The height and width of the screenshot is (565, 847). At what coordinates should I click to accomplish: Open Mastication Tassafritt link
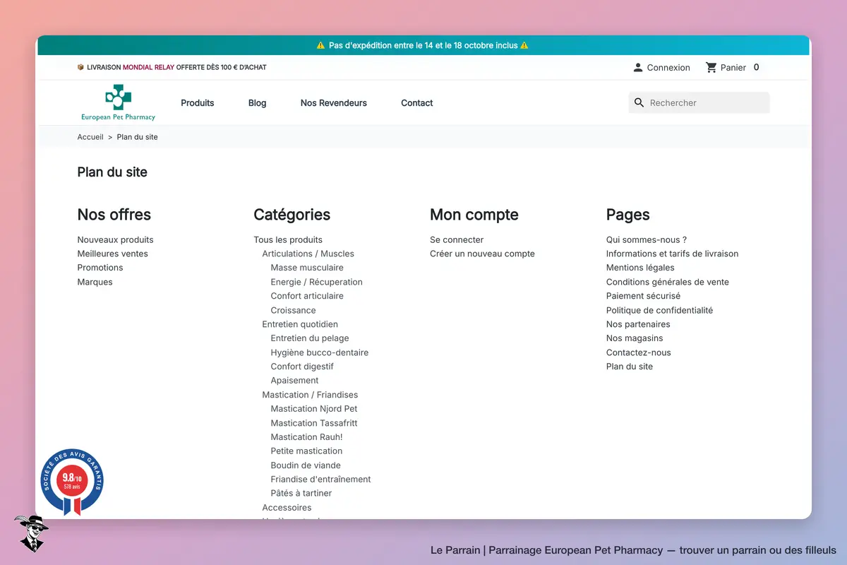[314, 423]
